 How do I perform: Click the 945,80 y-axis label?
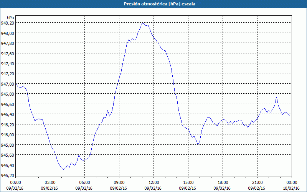pos(7,145)
